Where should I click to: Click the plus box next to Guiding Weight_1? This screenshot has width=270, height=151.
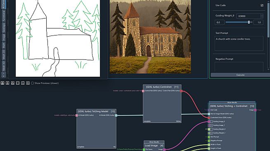click(x=211, y=133)
